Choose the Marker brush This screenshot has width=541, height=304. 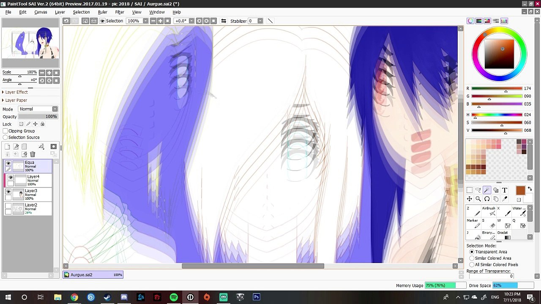tap(473, 223)
